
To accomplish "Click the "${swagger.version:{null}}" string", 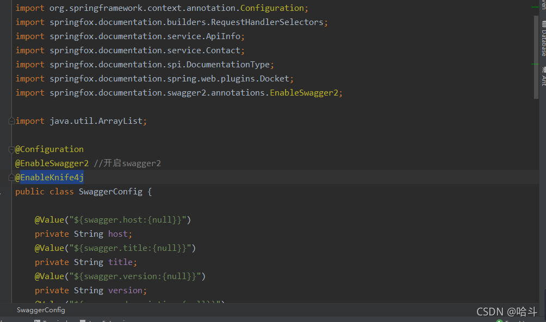I will coord(135,276).
